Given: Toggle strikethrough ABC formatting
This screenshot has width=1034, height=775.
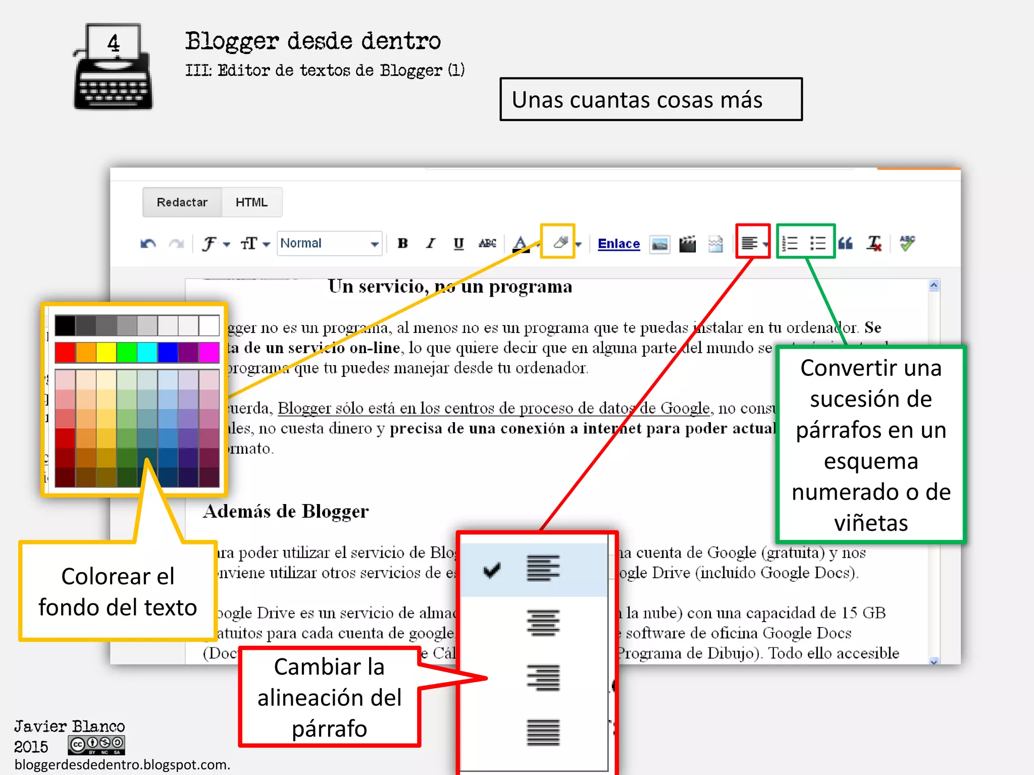Looking at the screenshot, I should click(487, 244).
